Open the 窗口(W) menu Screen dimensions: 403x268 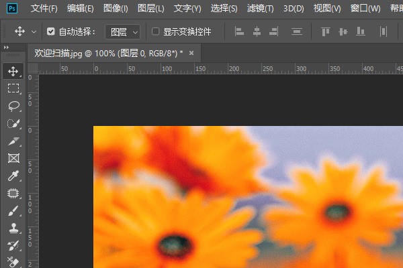pos(365,9)
